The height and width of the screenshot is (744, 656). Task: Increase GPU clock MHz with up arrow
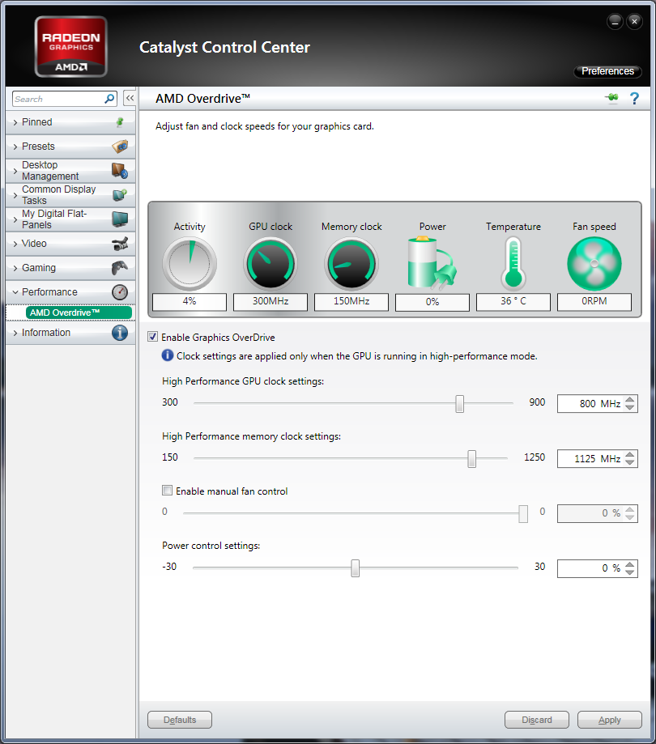tap(630, 400)
